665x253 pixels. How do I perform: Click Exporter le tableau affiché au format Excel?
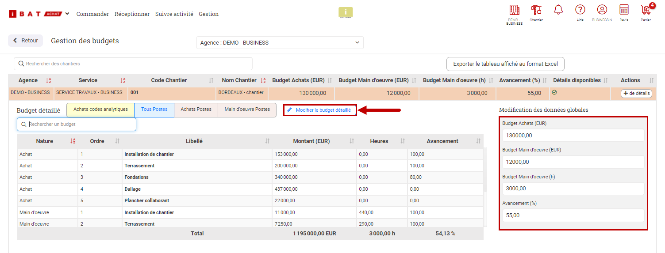click(x=505, y=64)
